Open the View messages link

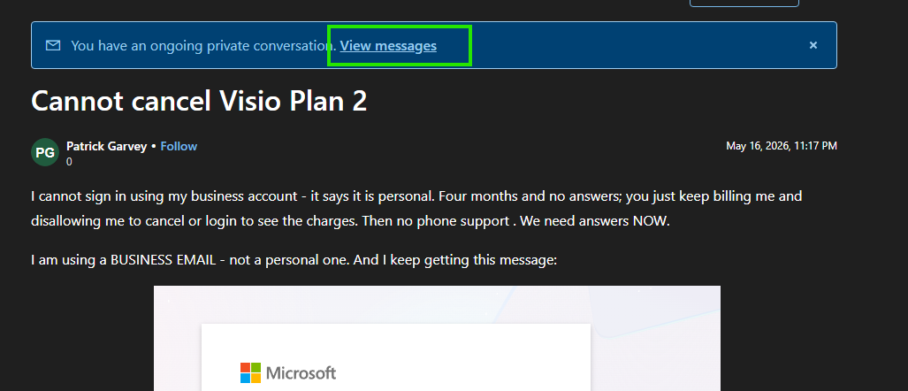point(388,46)
